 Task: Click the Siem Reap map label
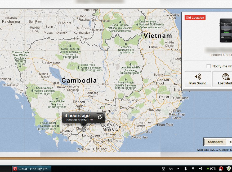[x=53, y=63]
